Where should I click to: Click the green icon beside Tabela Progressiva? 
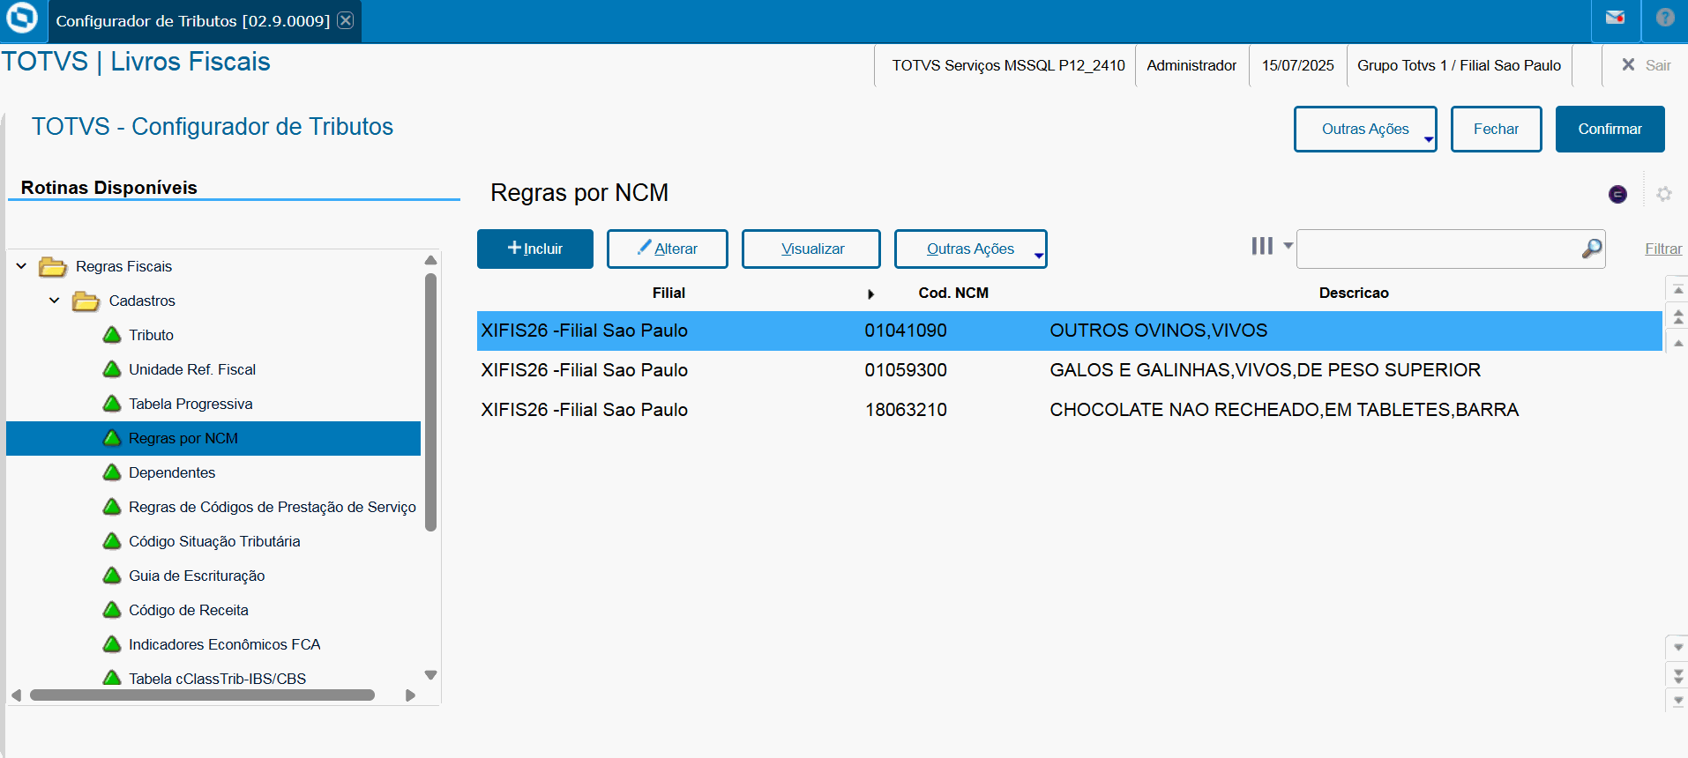pos(112,404)
